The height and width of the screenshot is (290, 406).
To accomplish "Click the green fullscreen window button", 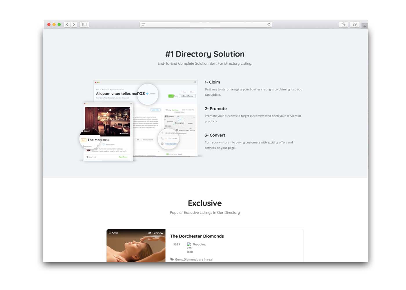I will coord(59,24).
